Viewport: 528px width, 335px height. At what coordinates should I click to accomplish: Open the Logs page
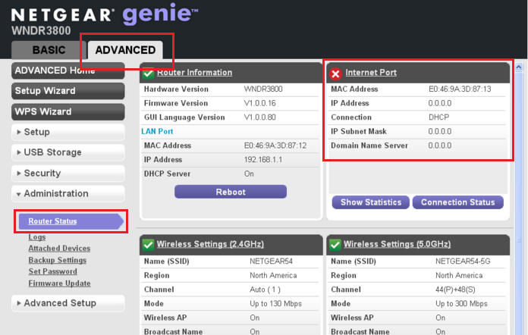(x=37, y=237)
